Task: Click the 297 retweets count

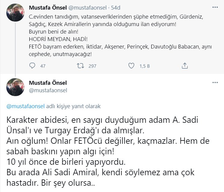Action: tap(92, 66)
